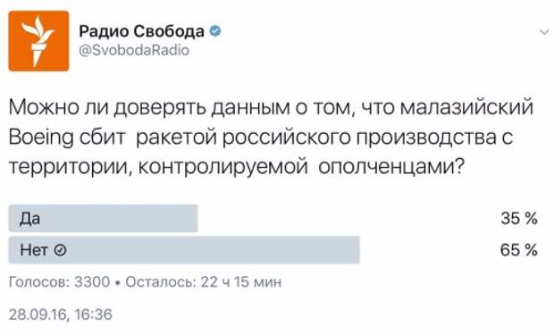Click the 35 % result label
554x334 pixels.
pyautogui.click(x=519, y=219)
